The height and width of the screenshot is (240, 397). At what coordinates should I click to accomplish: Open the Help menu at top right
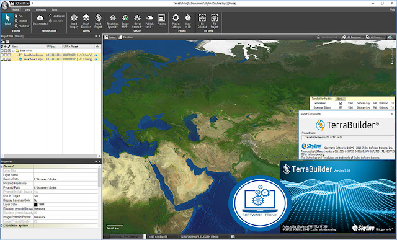[392, 9]
